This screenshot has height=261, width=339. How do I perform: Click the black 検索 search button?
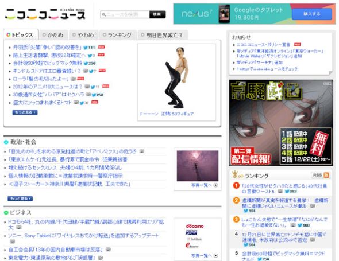(x=157, y=14)
